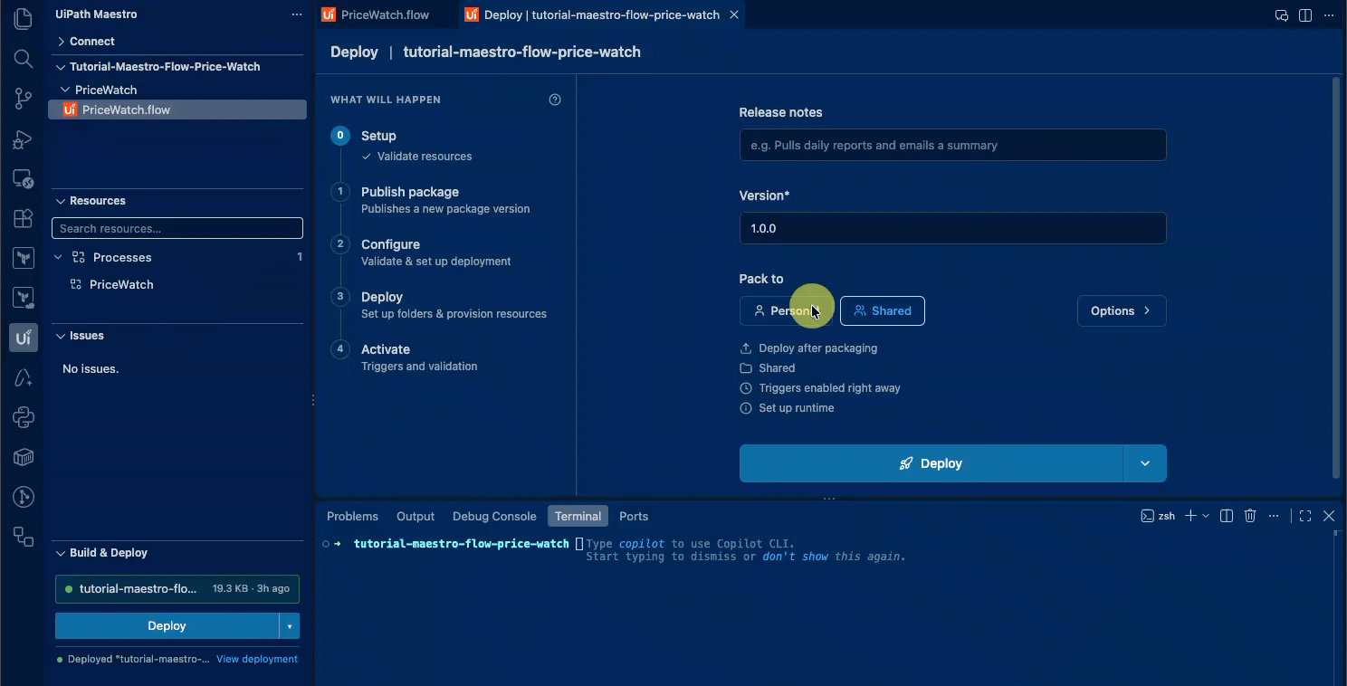Open the Explorer view in activity bar
Screen dimensions: 1347x686
(x=24, y=19)
